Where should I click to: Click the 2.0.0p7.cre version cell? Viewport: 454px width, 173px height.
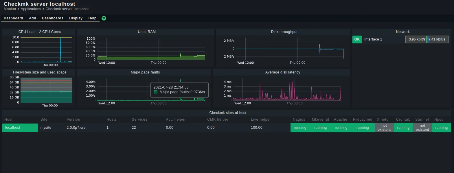(76, 128)
